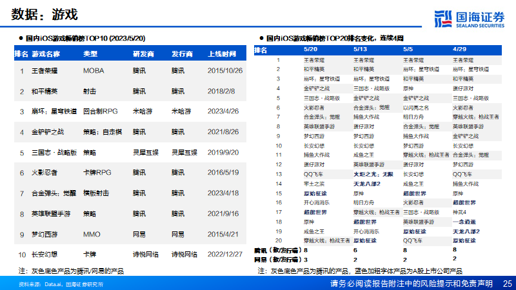516x290 pixels.
Task: Click the 5/20 column header
Action: point(310,50)
